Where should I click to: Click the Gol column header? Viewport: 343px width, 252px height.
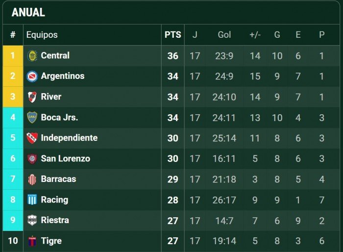coord(224,35)
